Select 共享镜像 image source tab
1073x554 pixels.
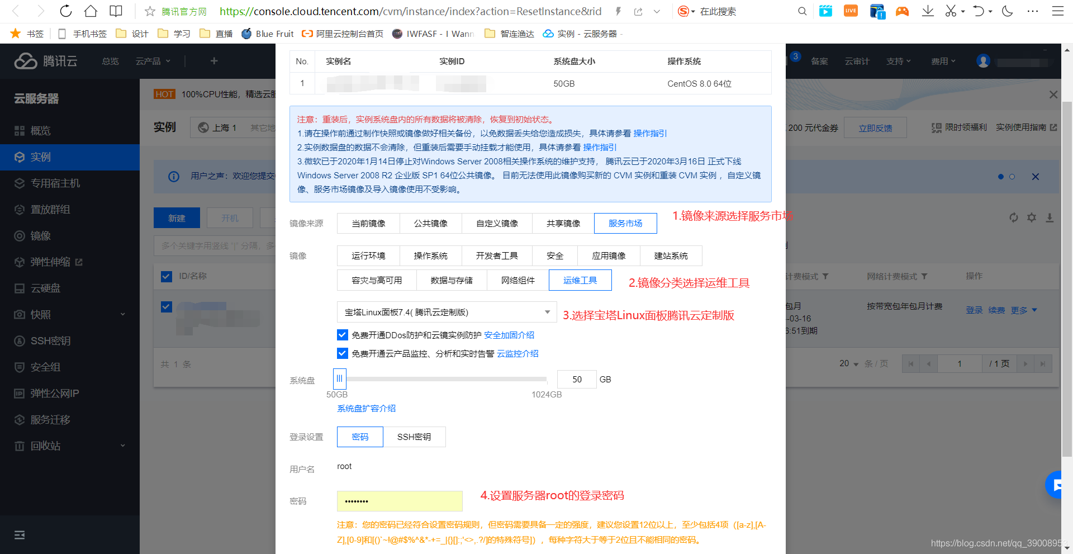pos(563,223)
